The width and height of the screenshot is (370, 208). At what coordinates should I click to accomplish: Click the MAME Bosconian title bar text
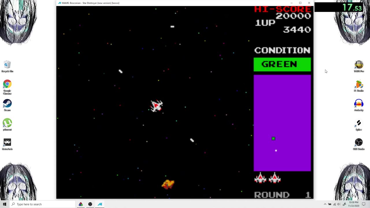click(x=90, y=3)
